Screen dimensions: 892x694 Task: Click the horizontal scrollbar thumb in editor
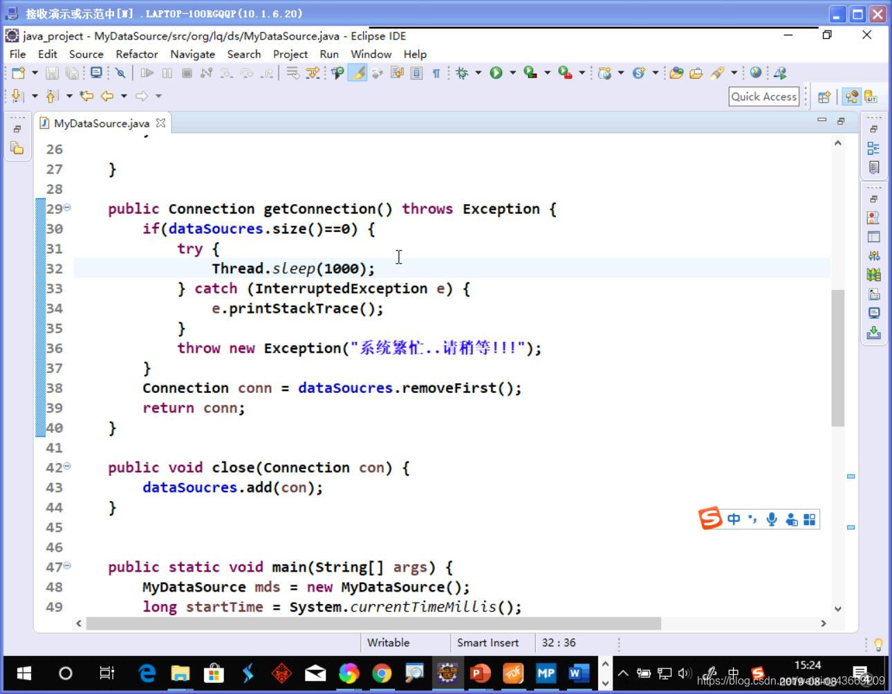coord(373,623)
